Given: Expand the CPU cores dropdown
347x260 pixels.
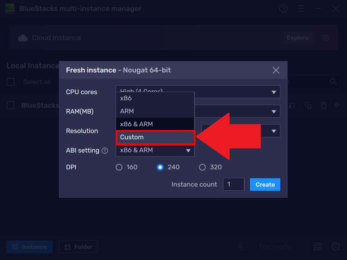Looking at the screenshot, I should (274, 92).
